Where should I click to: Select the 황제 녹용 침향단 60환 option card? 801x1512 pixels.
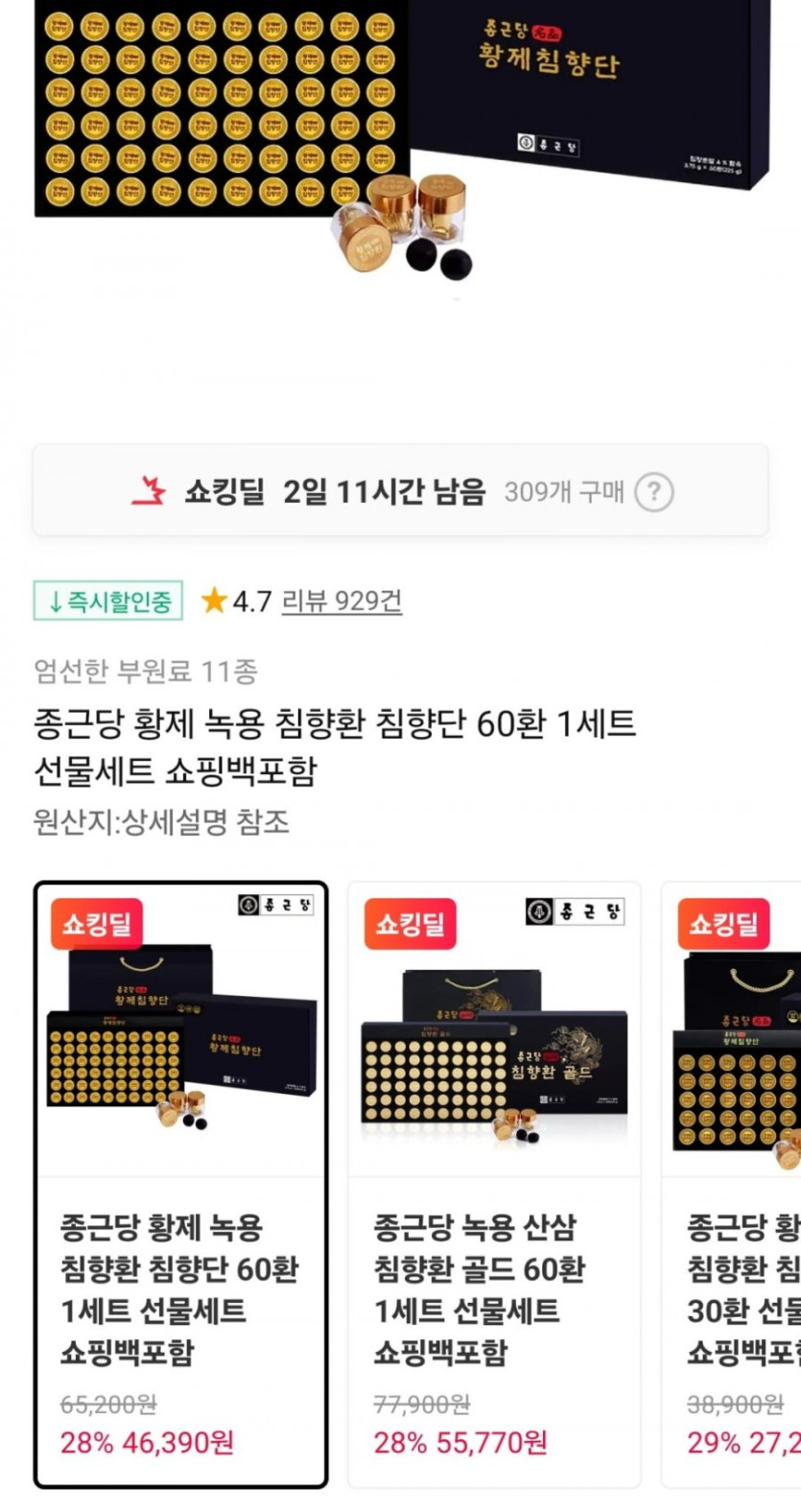[181, 1185]
